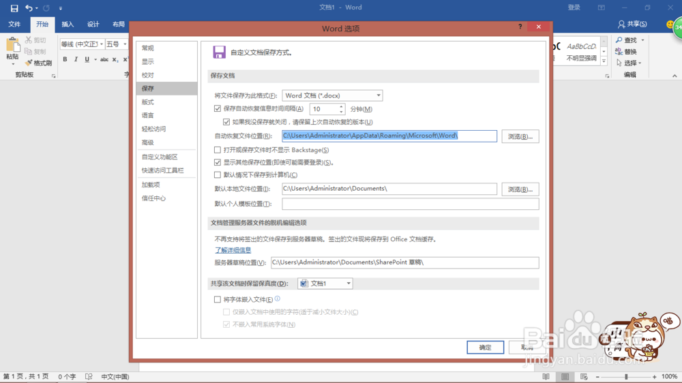682x383 pixels.
Task: Click the Find magnifier icon
Action: click(x=619, y=40)
